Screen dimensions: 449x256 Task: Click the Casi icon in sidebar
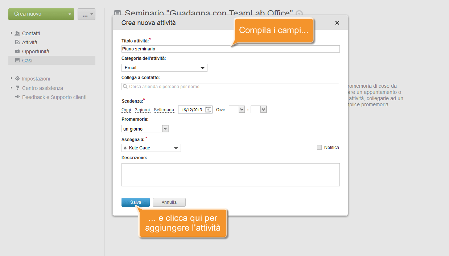coord(17,61)
